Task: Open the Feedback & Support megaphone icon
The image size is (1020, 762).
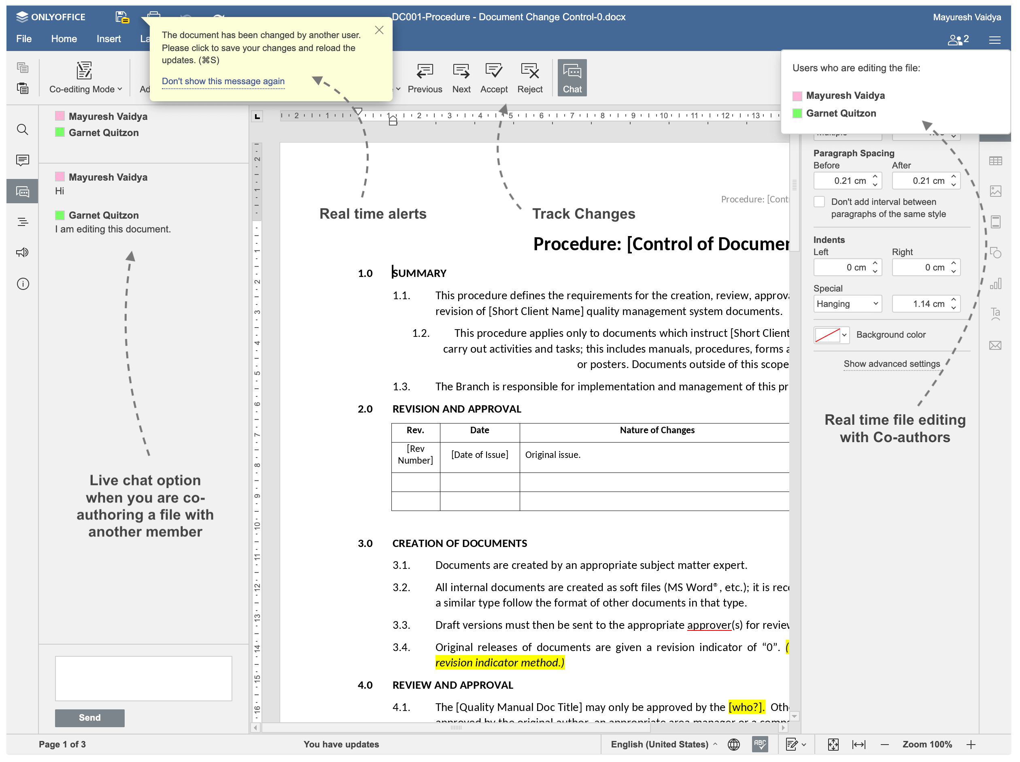Action: (23, 252)
